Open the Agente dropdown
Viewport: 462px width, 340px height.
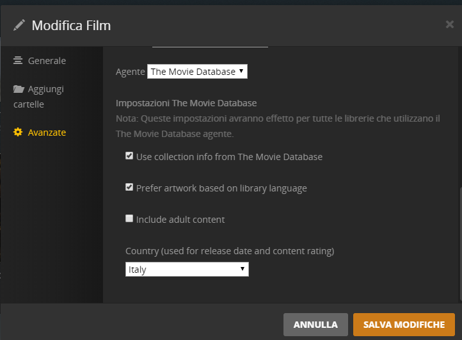(197, 72)
